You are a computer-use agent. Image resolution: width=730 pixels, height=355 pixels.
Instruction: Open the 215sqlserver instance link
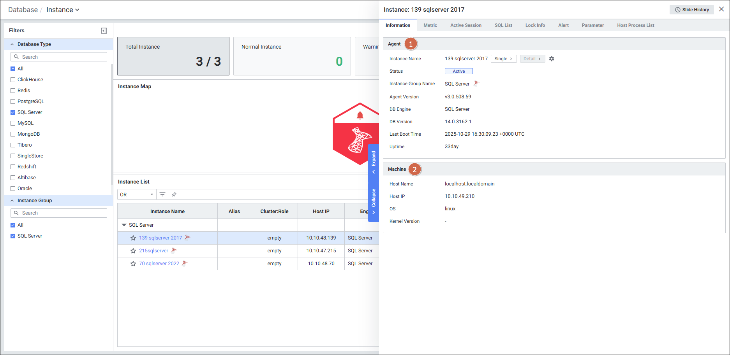(x=153, y=251)
